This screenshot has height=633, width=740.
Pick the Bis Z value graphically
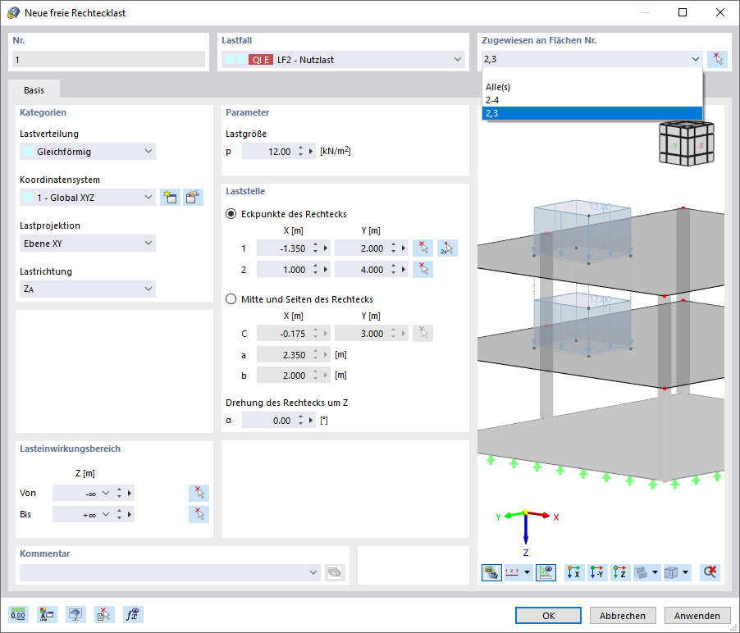point(199,514)
